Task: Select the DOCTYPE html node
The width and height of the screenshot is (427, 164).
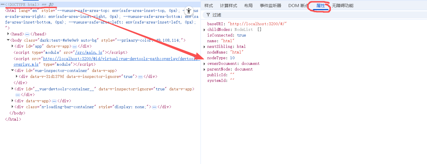Action: coord(22,5)
